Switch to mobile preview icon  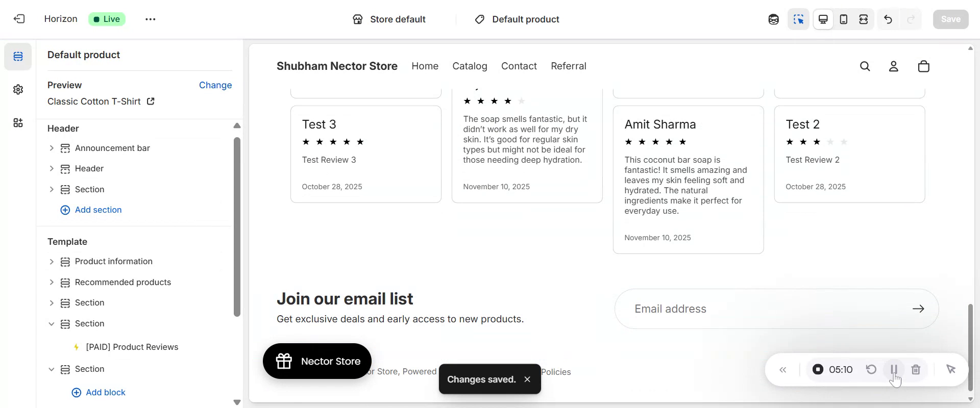tap(844, 19)
